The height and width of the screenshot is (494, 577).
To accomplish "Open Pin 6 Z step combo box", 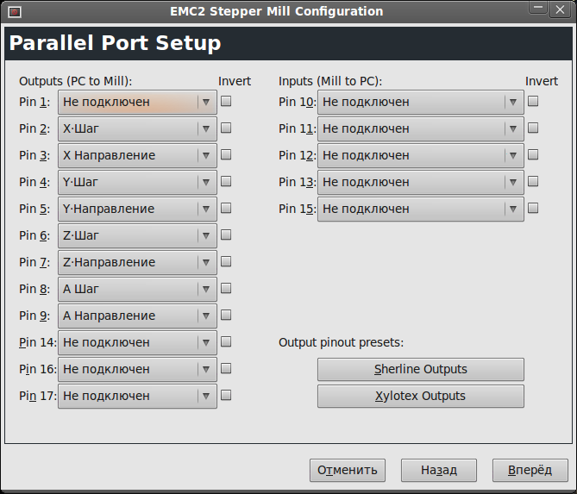I will point(137,236).
